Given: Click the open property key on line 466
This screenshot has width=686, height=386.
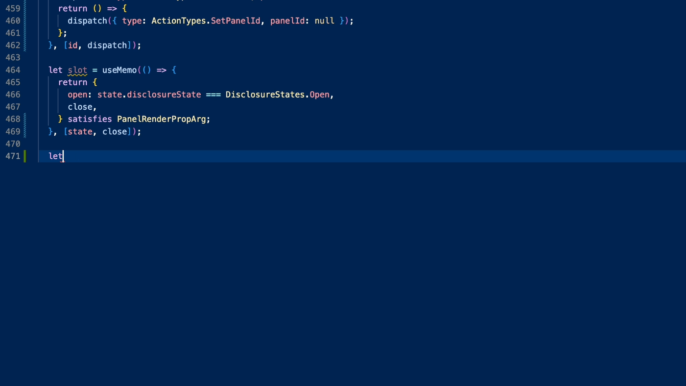Looking at the screenshot, I should tap(77, 95).
